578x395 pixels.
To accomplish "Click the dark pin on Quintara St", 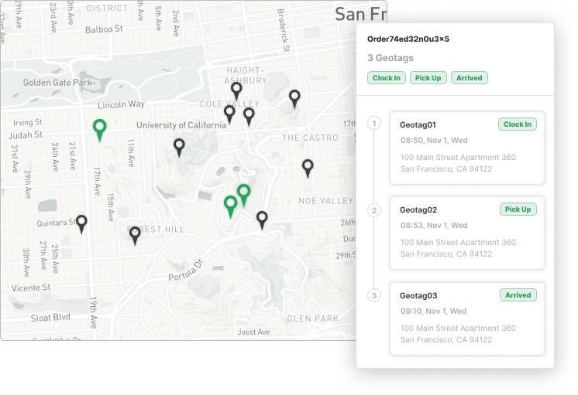I will click(x=81, y=223).
